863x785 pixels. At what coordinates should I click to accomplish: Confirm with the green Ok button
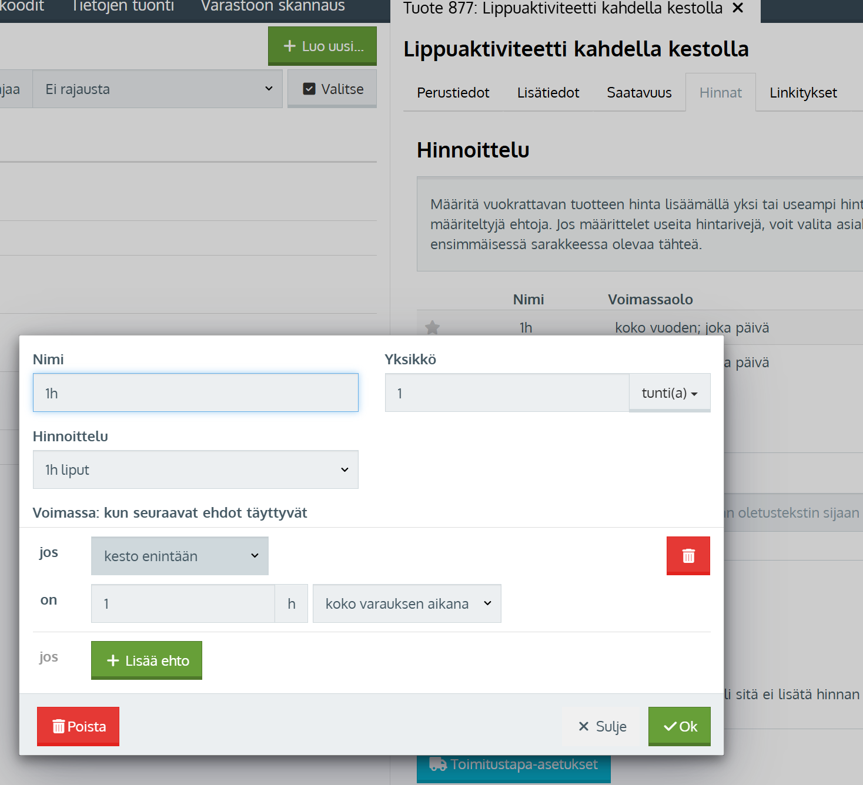tap(680, 726)
